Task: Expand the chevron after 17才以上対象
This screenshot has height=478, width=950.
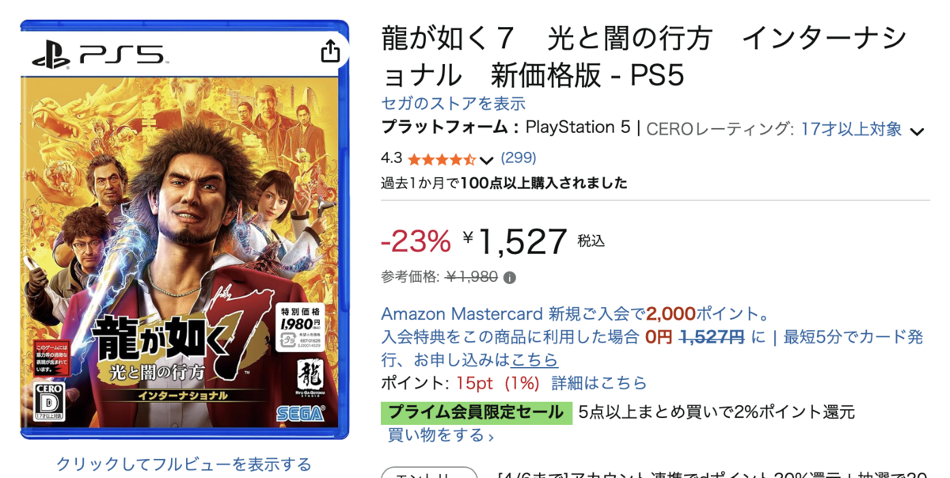Action: click(x=917, y=131)
